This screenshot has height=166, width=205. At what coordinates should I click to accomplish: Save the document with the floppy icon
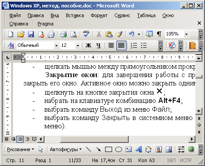pyautogui.click(x=31, y=34)
